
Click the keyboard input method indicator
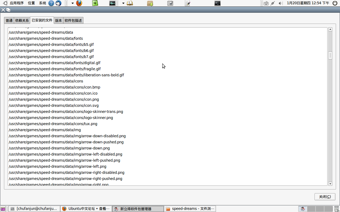coord(266,3)
